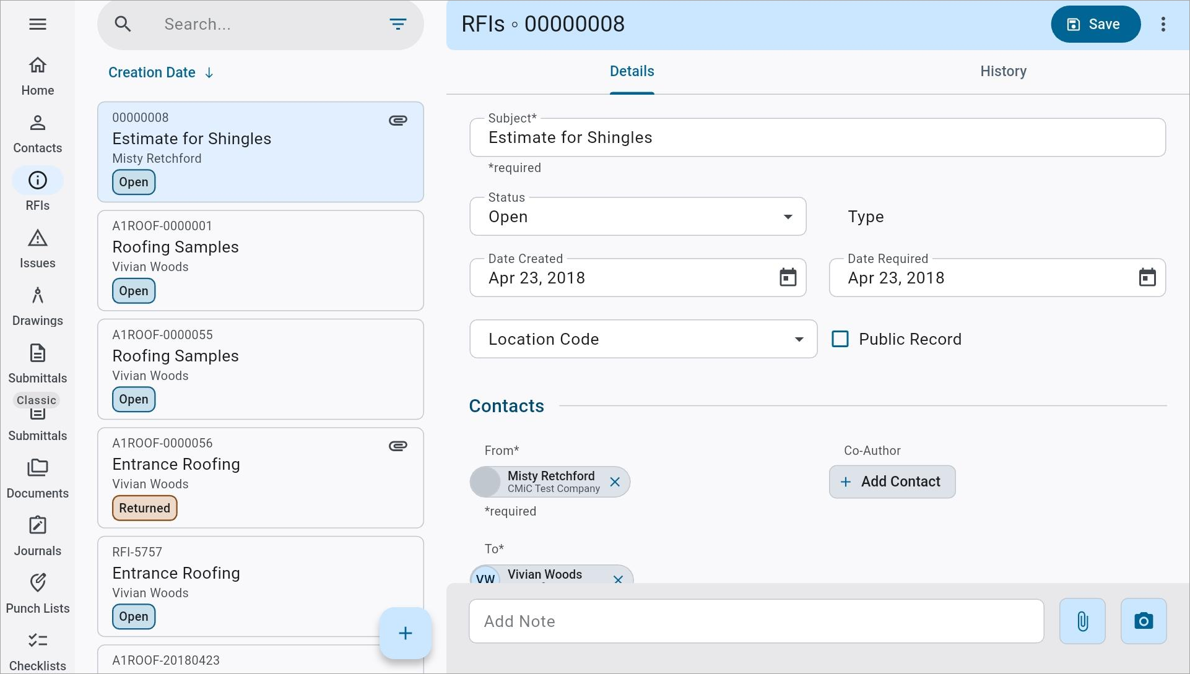Open Drawings compass icon in sidebar

(x=38, y=296)
